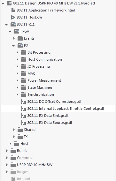Click the Builds folder icon
Image resolution: width=116 pixels, height=181 pixels.
coord(13,151)
